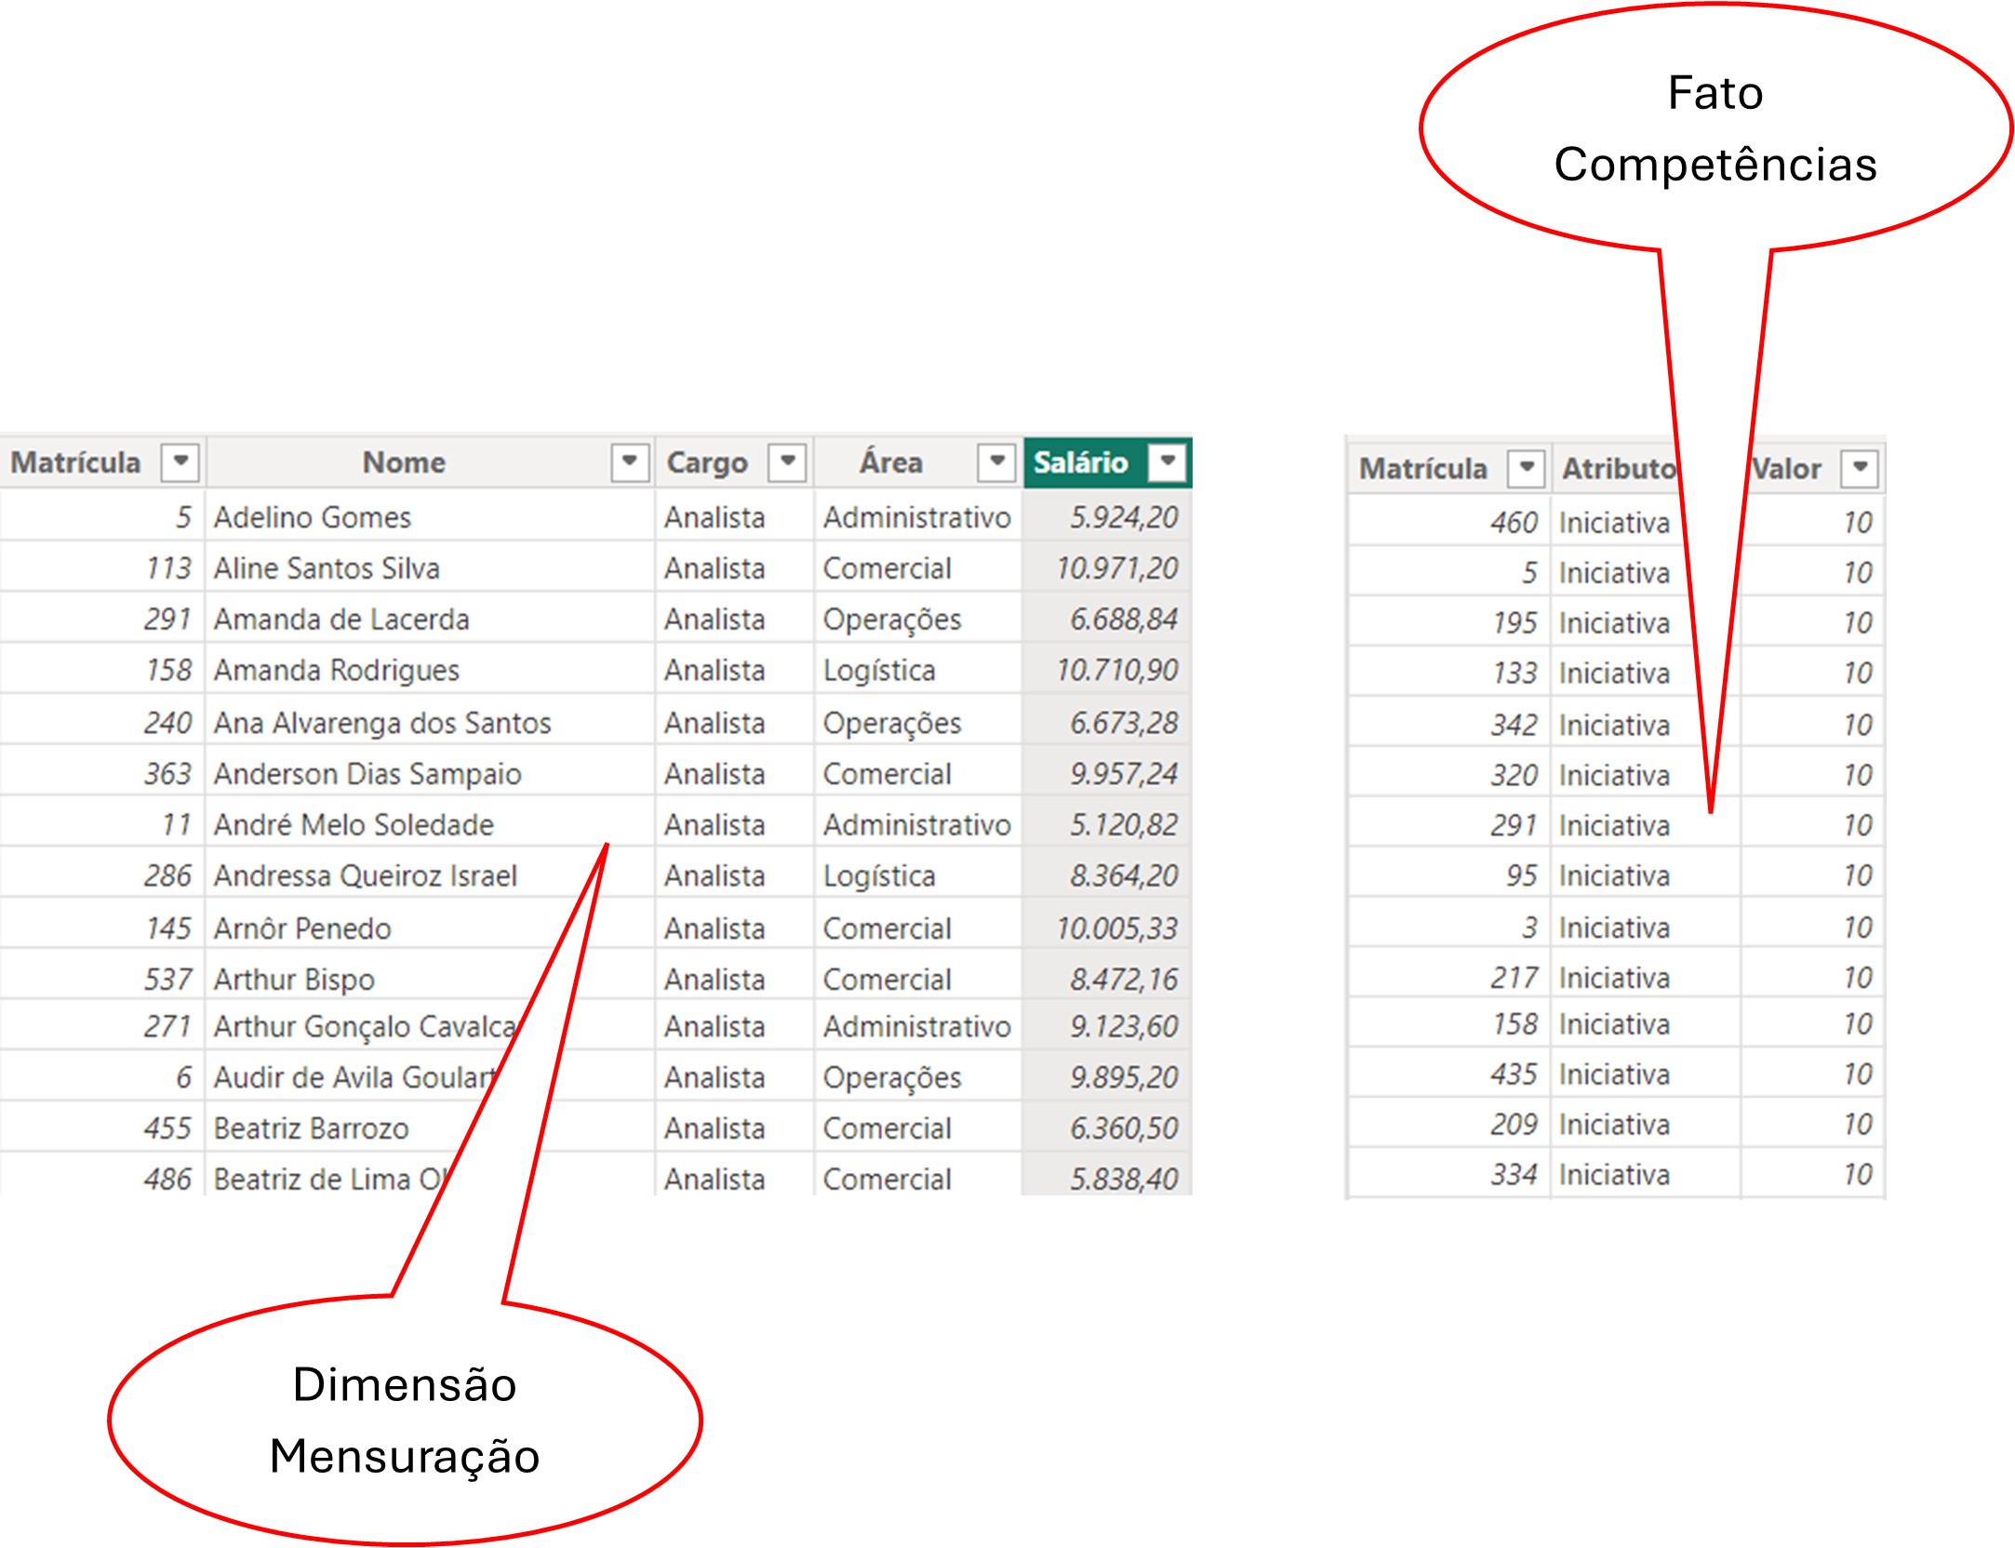Open the Área column filter dropdown
This screenshot has height=1548, width=2015.
pyautogui.click(x=996, y=461)
